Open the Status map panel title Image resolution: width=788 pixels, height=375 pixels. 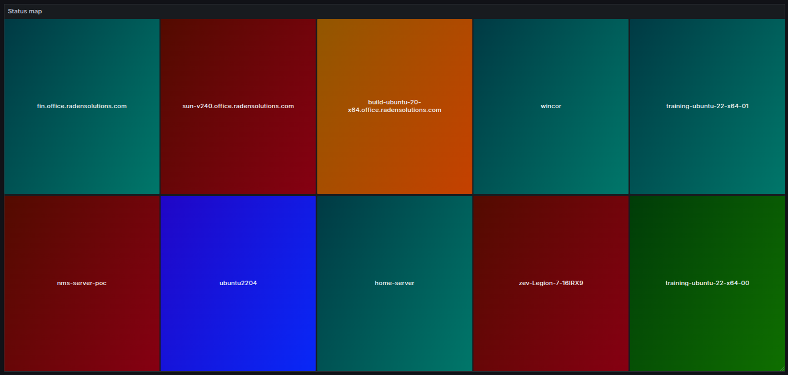[24, 11]
